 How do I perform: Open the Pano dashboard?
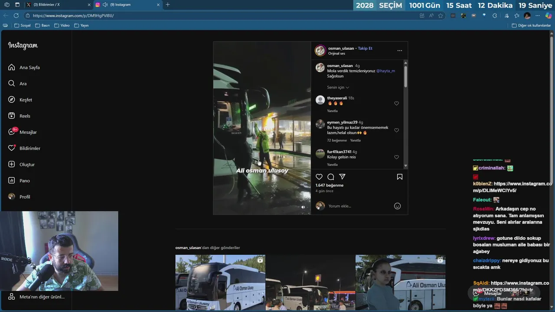[x=19, y=181]
